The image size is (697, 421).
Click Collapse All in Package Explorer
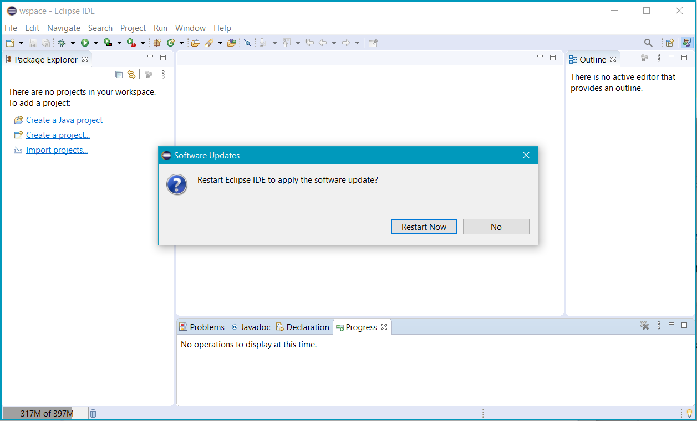point(119,74)
